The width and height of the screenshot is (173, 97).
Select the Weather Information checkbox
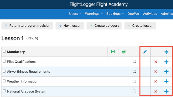[x=4, y=81]
